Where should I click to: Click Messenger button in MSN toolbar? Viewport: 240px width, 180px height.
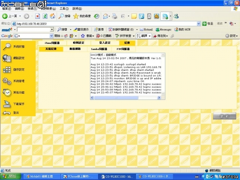coord(163,29)
